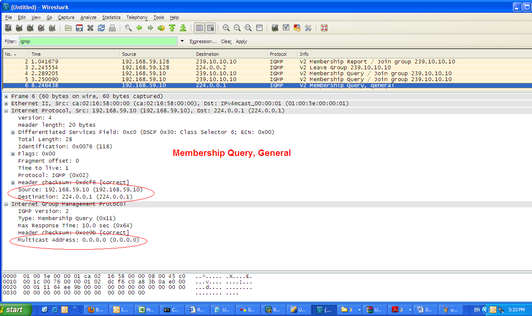Apply the display filter
This screenshot has width=532, height=316.
click(242, 41)
